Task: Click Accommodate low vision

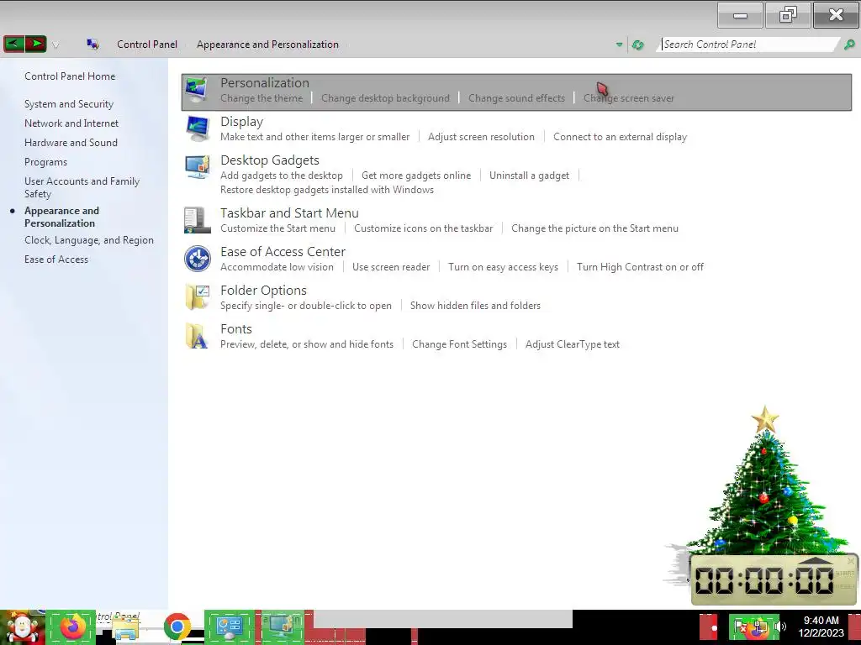Action: [x=277, y=267]
